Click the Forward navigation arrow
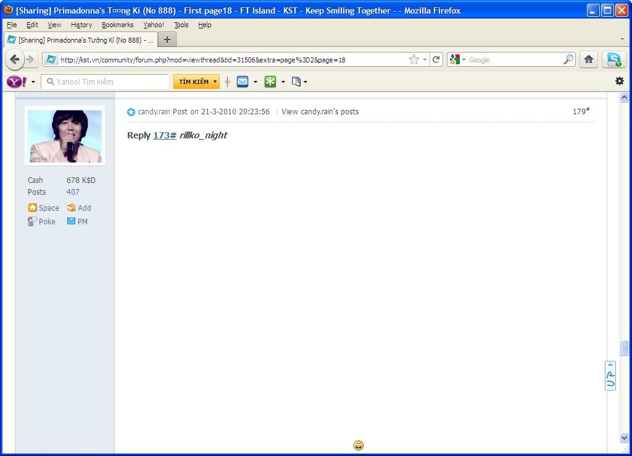 31,60
